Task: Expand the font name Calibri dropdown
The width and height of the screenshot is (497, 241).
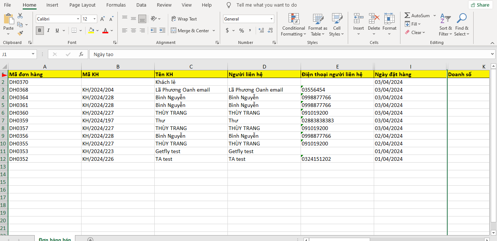Action: tap(78, 19)
